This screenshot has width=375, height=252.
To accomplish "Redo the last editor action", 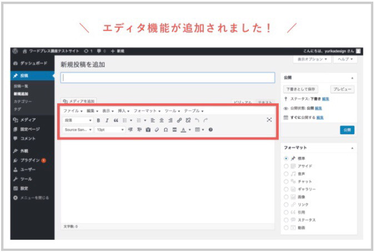I will point(206,120).
